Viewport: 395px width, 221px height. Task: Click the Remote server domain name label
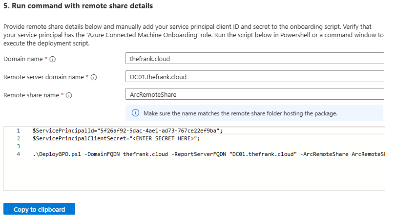[43, 77]
